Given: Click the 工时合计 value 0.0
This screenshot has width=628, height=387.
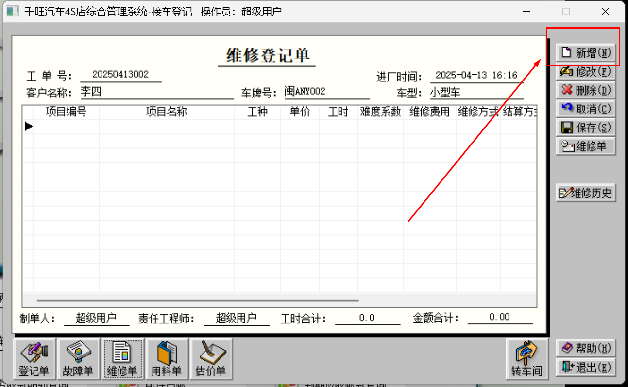Looking at the screenshot, I should pyautogui.click(x=367, y=318).
